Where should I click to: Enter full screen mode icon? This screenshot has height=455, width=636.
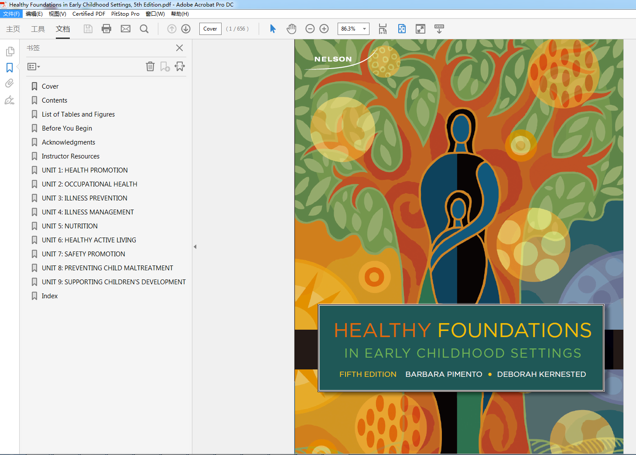click(x=421, y=29)
